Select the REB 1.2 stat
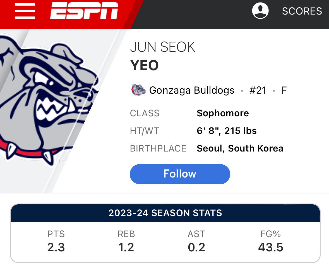This screenshot has height=272, width=329. tap(126, 242)
